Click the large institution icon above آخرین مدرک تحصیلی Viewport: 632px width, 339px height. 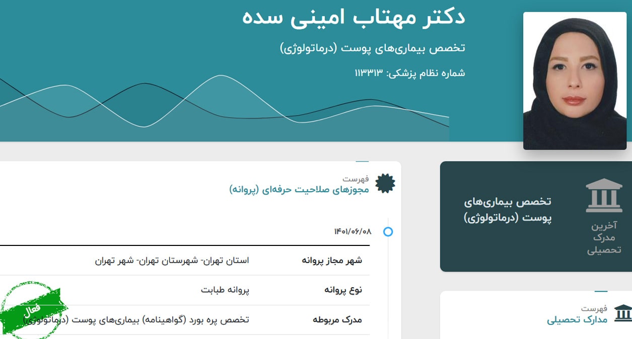tap(604, 196)
